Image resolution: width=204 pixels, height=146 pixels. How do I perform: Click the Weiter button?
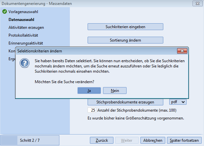point(127,140)
